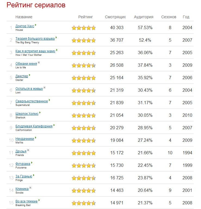Click the gray cross icon beside Клиника
Screen dimensions: 201x209
pyautogui.click(x=30, y=188)
